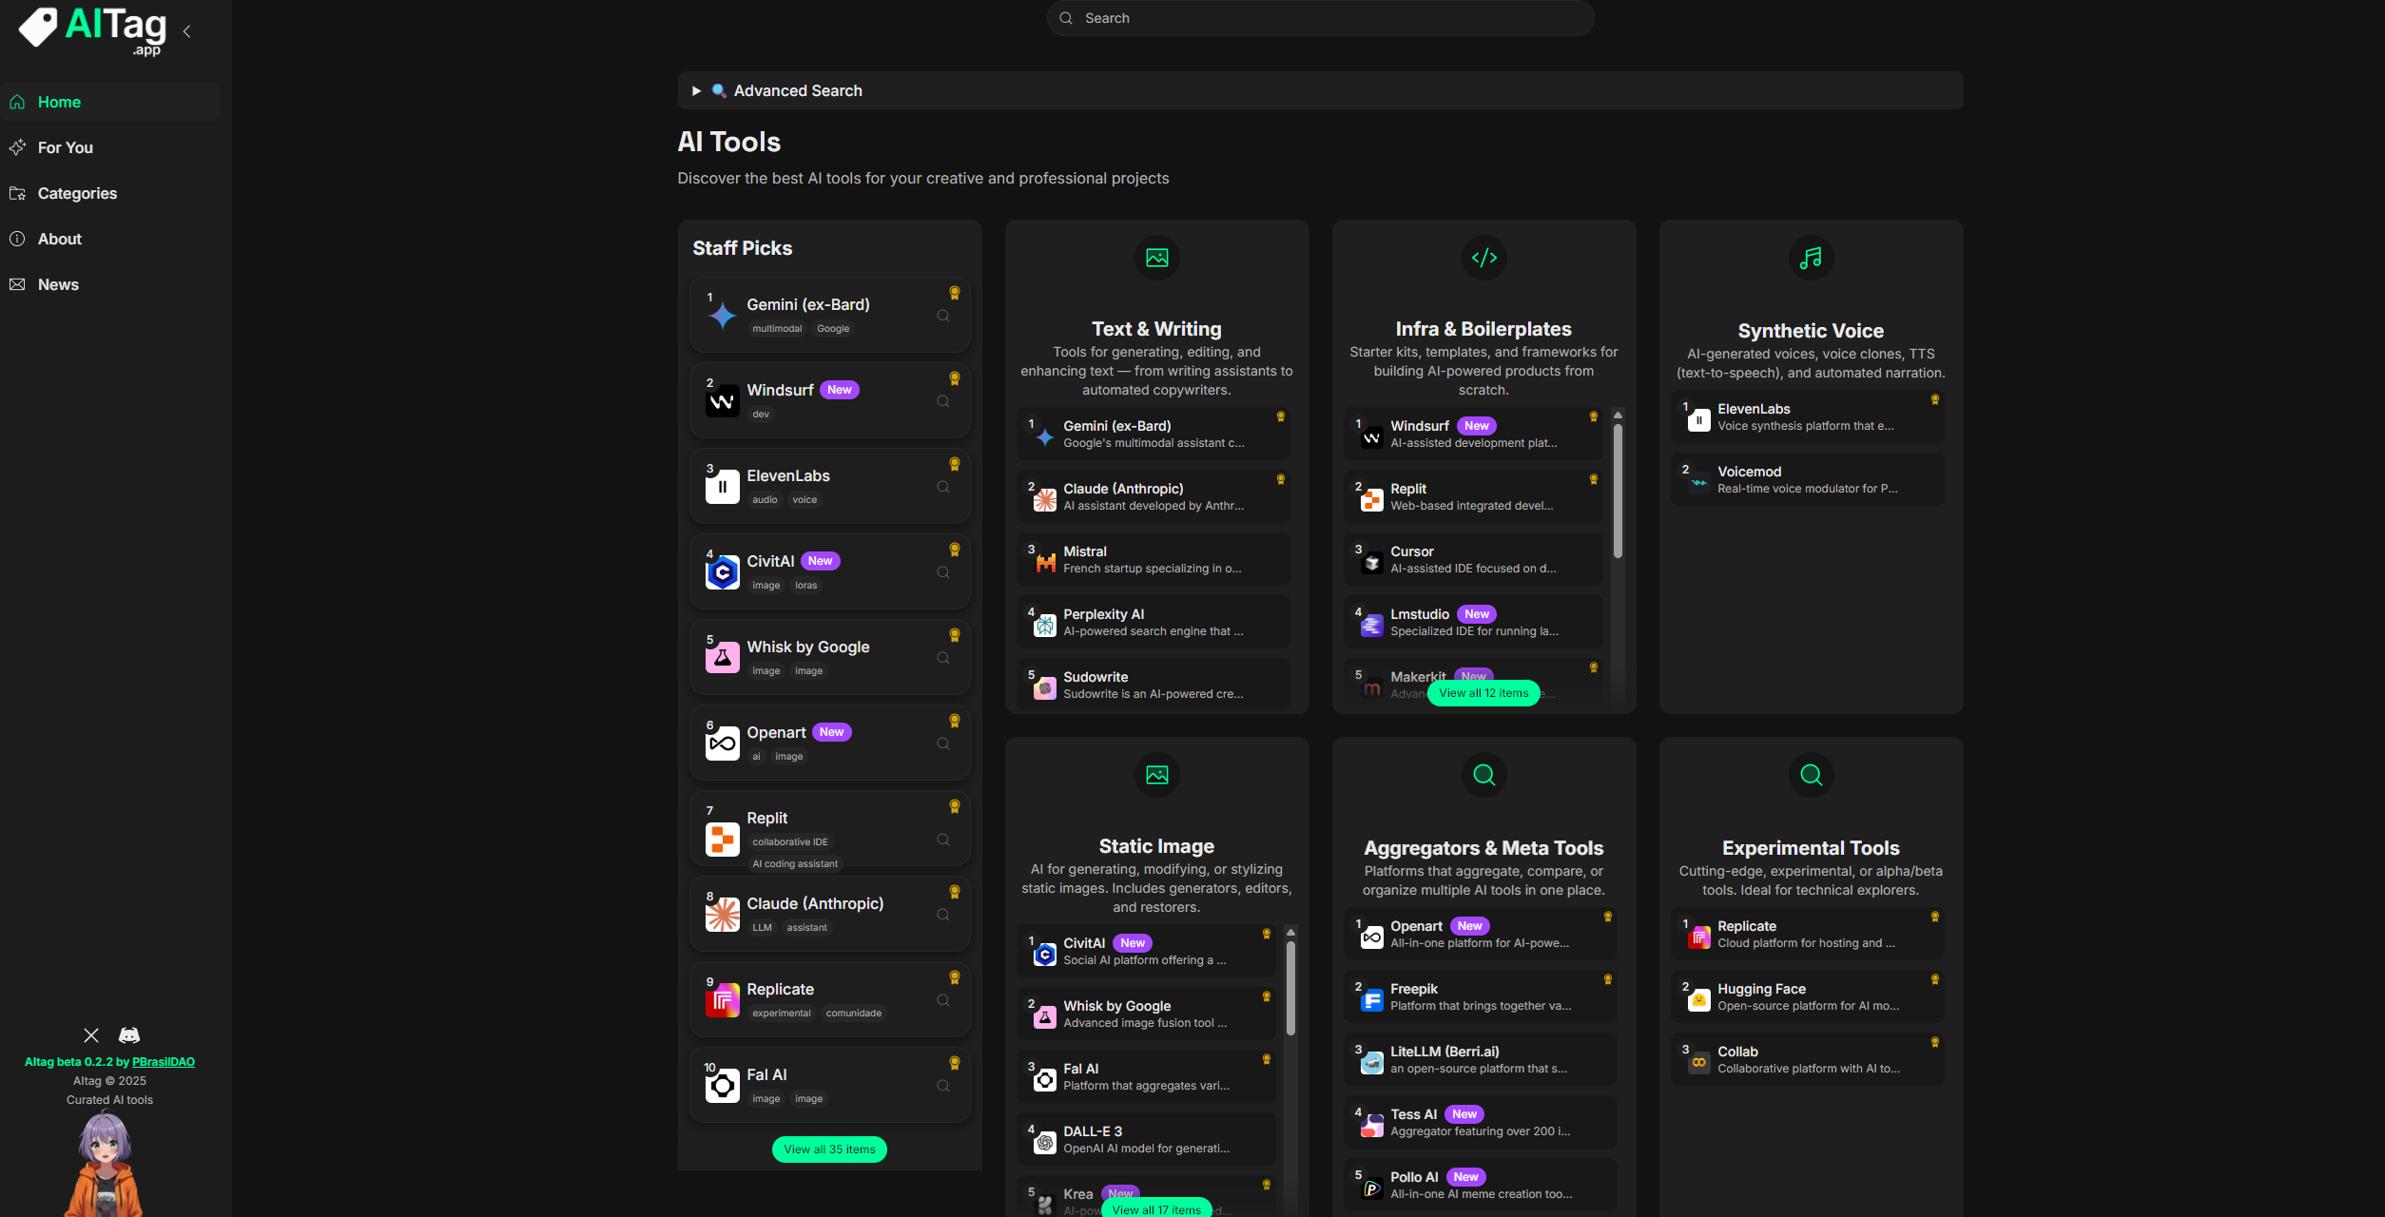This screenshot has height=1217, width=2385.
Task: Click the Search input field
Action: click(x=1320, y=18)
